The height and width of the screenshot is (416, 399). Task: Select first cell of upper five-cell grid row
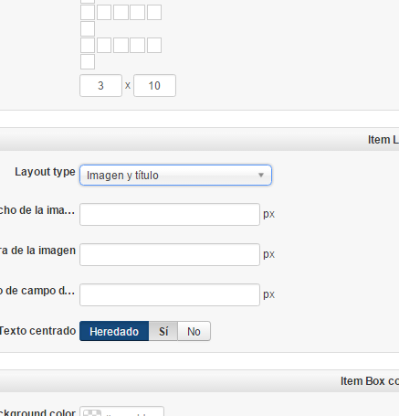(x=88, y=13)
